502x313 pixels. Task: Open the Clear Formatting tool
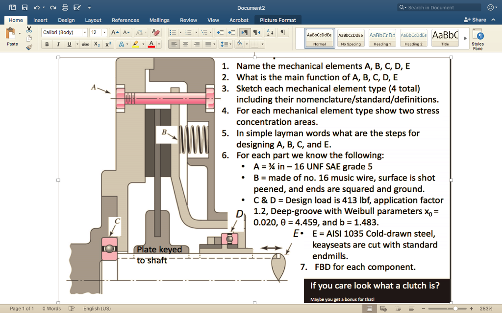point(155,32)
